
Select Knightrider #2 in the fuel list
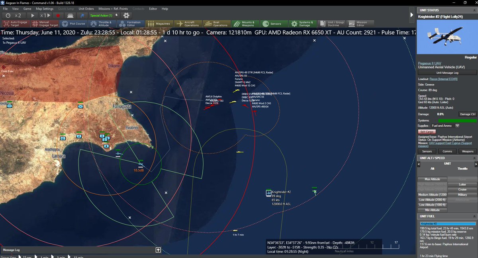[447, 224]
